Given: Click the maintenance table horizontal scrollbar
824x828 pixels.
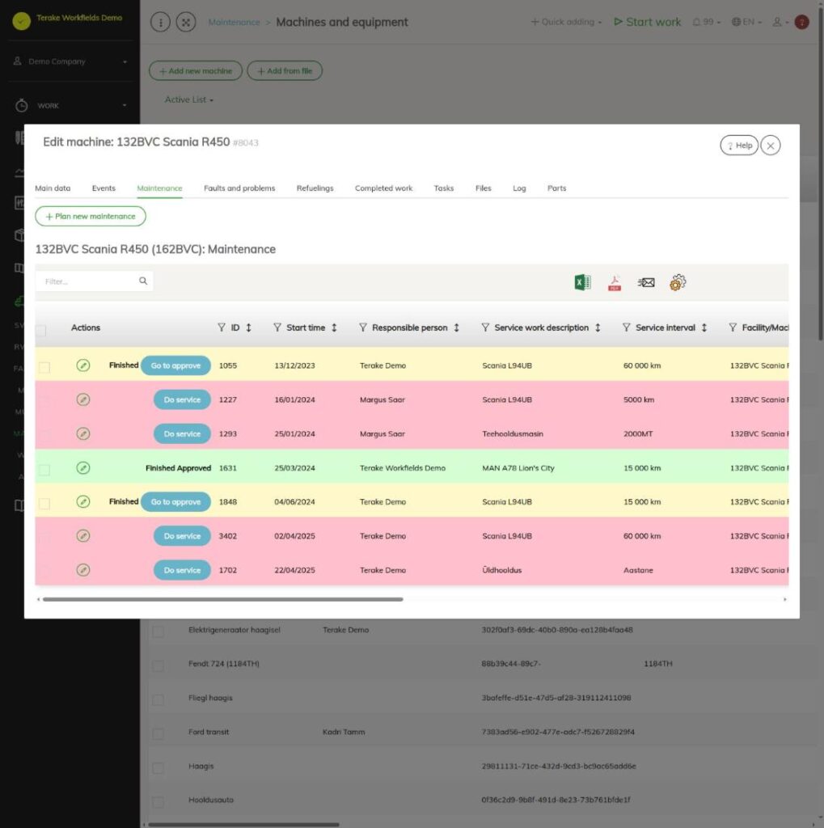Looking at the screenshot, I should click(223, 599).
